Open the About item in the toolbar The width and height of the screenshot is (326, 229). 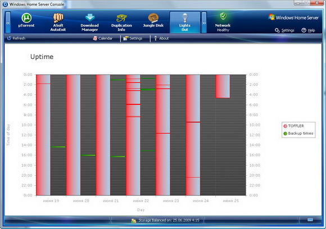[161, 38]
